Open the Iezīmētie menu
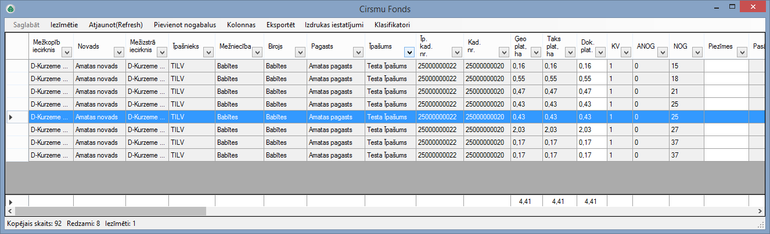The image size is (770, 234). point(64,25)
